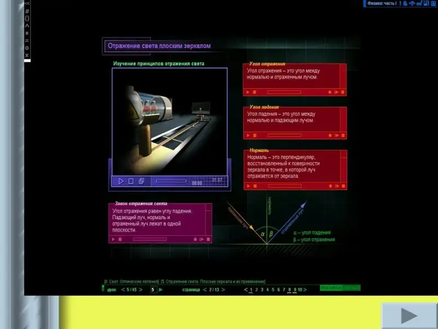Go to the next lesson arrow
Viewport: 438px width, 329px height.
point(141,290)
